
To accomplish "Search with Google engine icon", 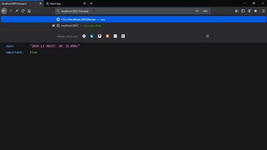I will [84, 36].
